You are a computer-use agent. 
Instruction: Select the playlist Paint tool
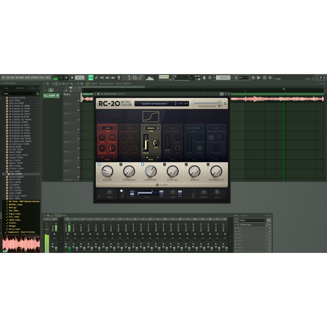tap(57, 84)
